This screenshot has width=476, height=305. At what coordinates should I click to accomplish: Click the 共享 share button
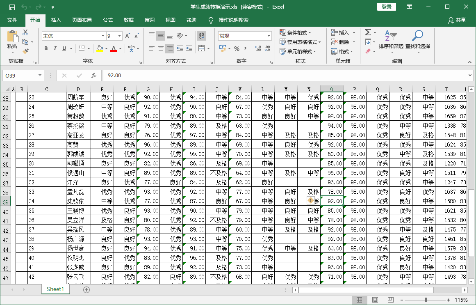coord(457,20)
